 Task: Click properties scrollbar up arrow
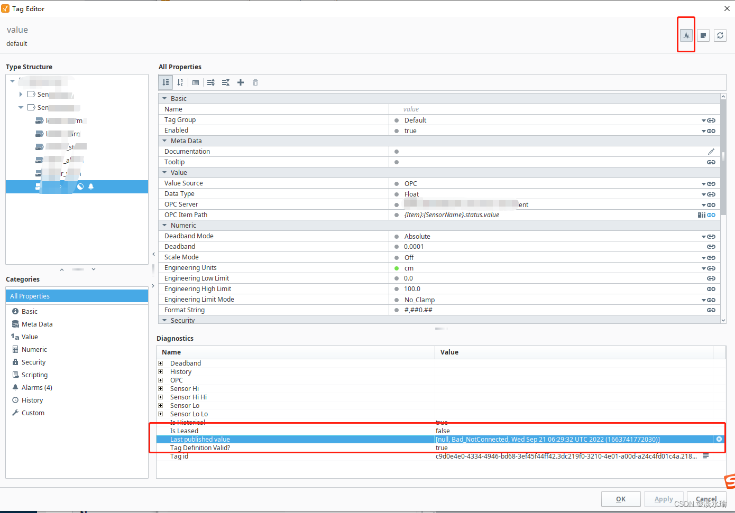coord(723,97)
